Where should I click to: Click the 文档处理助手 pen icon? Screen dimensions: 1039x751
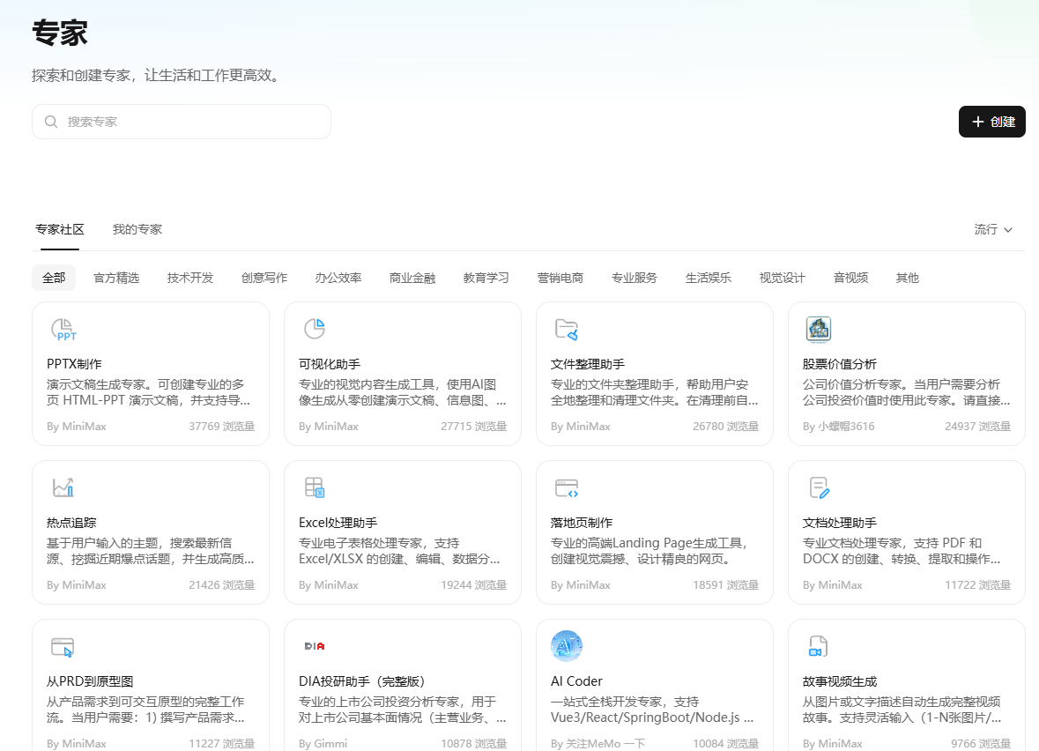(819, 486)
